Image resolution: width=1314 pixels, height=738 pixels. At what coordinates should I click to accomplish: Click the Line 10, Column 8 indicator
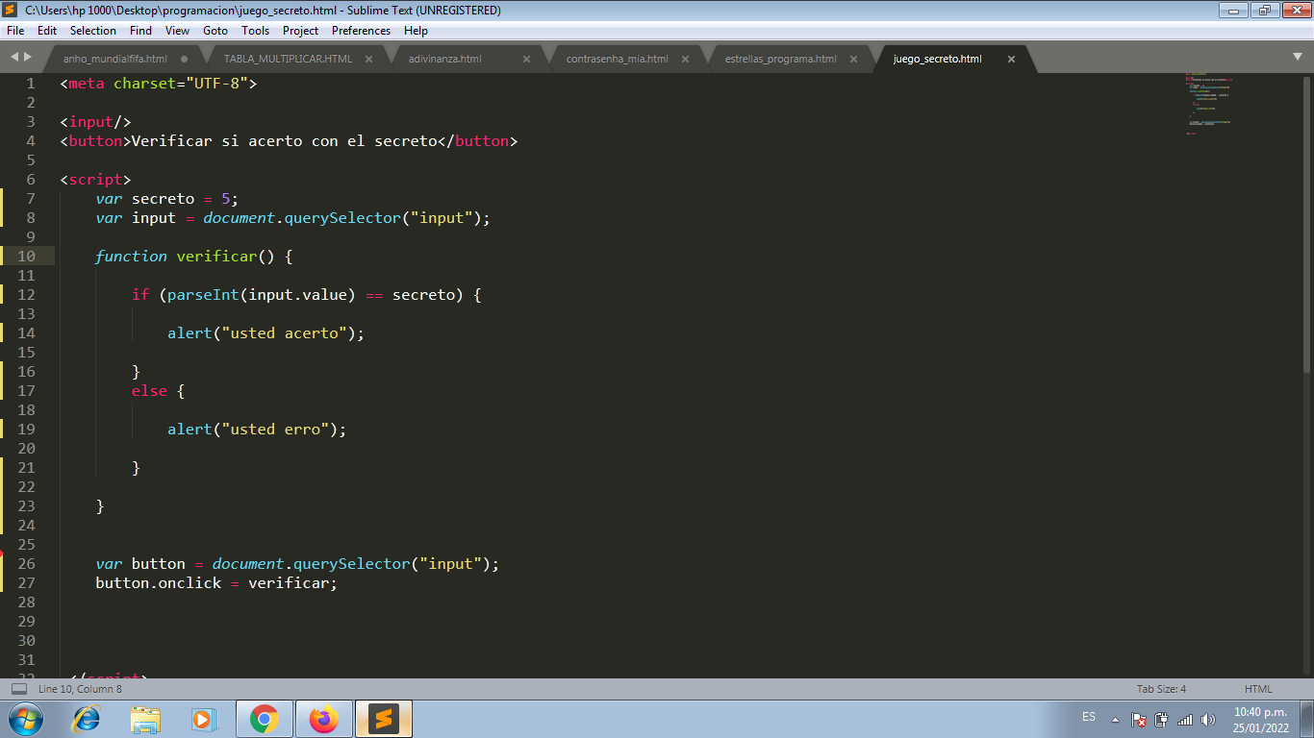click(80, 689)
